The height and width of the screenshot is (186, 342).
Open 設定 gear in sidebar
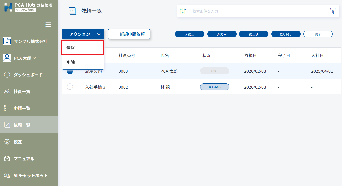coord(18,142)
